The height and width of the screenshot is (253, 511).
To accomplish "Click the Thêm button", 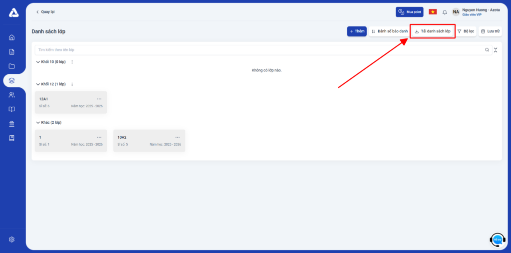I will coord(357,31).
